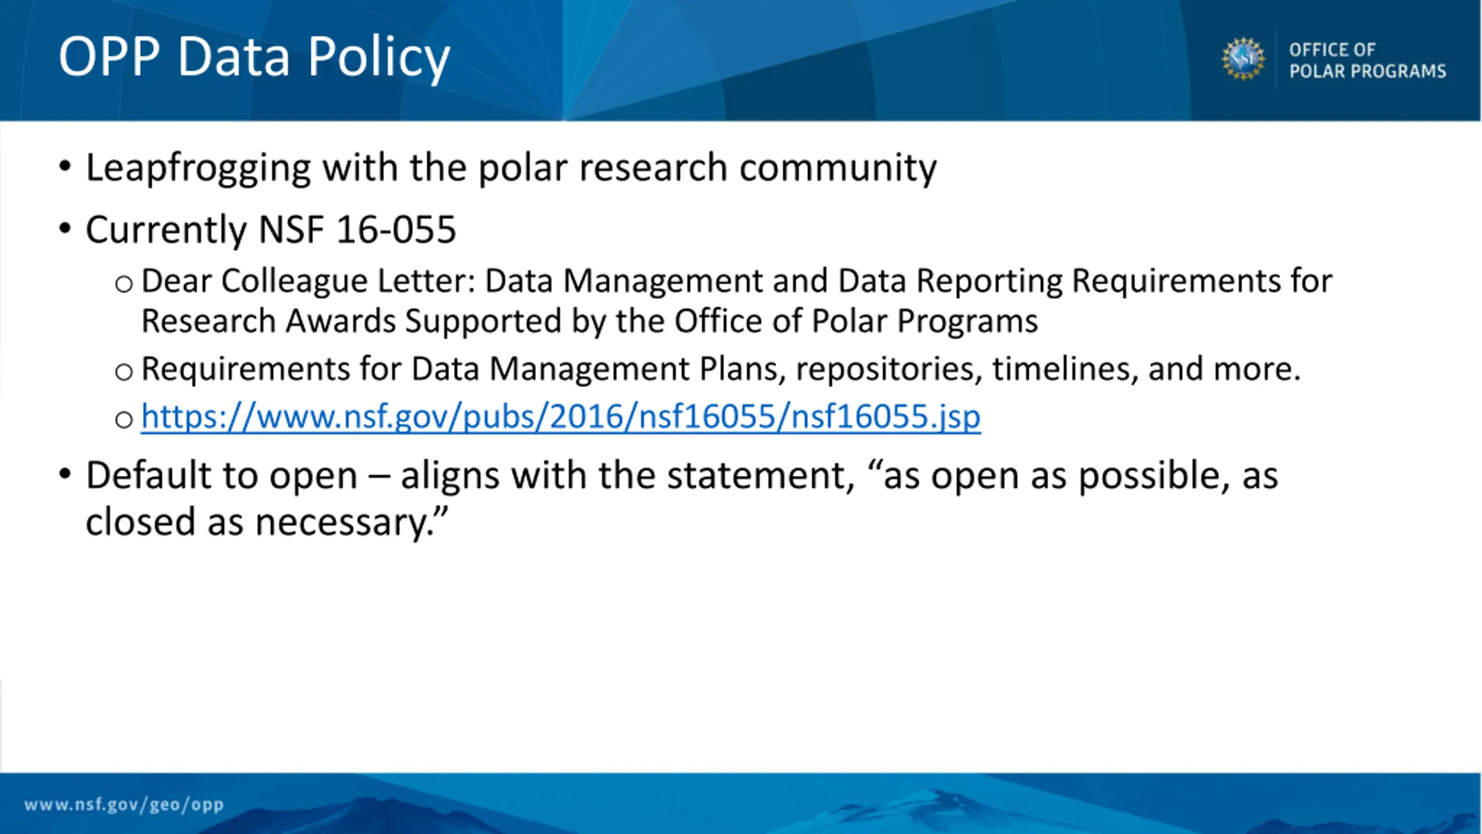Select the 'Dear Colleague Letter' sub-bullet first line
The image size is (1482, 834).
737,281
